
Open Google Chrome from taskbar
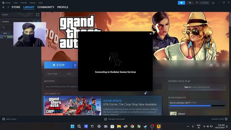(x=132, y=126)
